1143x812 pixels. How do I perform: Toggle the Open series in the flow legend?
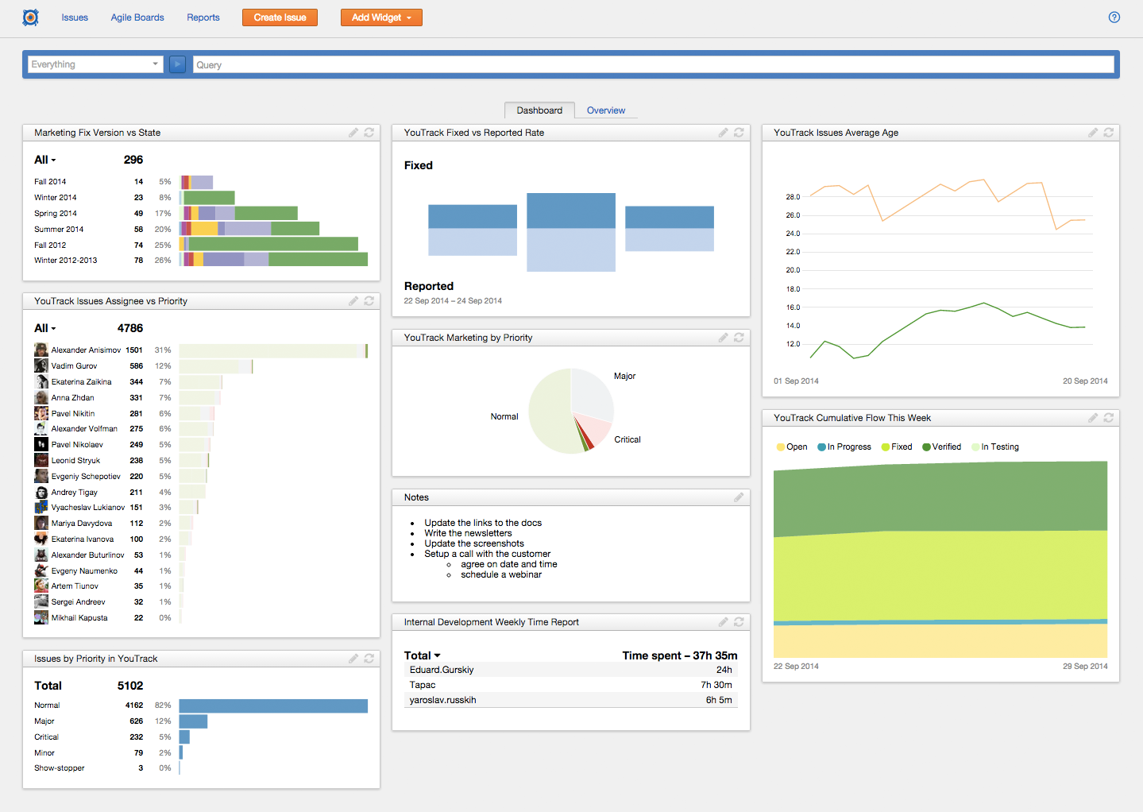[792, 447]
